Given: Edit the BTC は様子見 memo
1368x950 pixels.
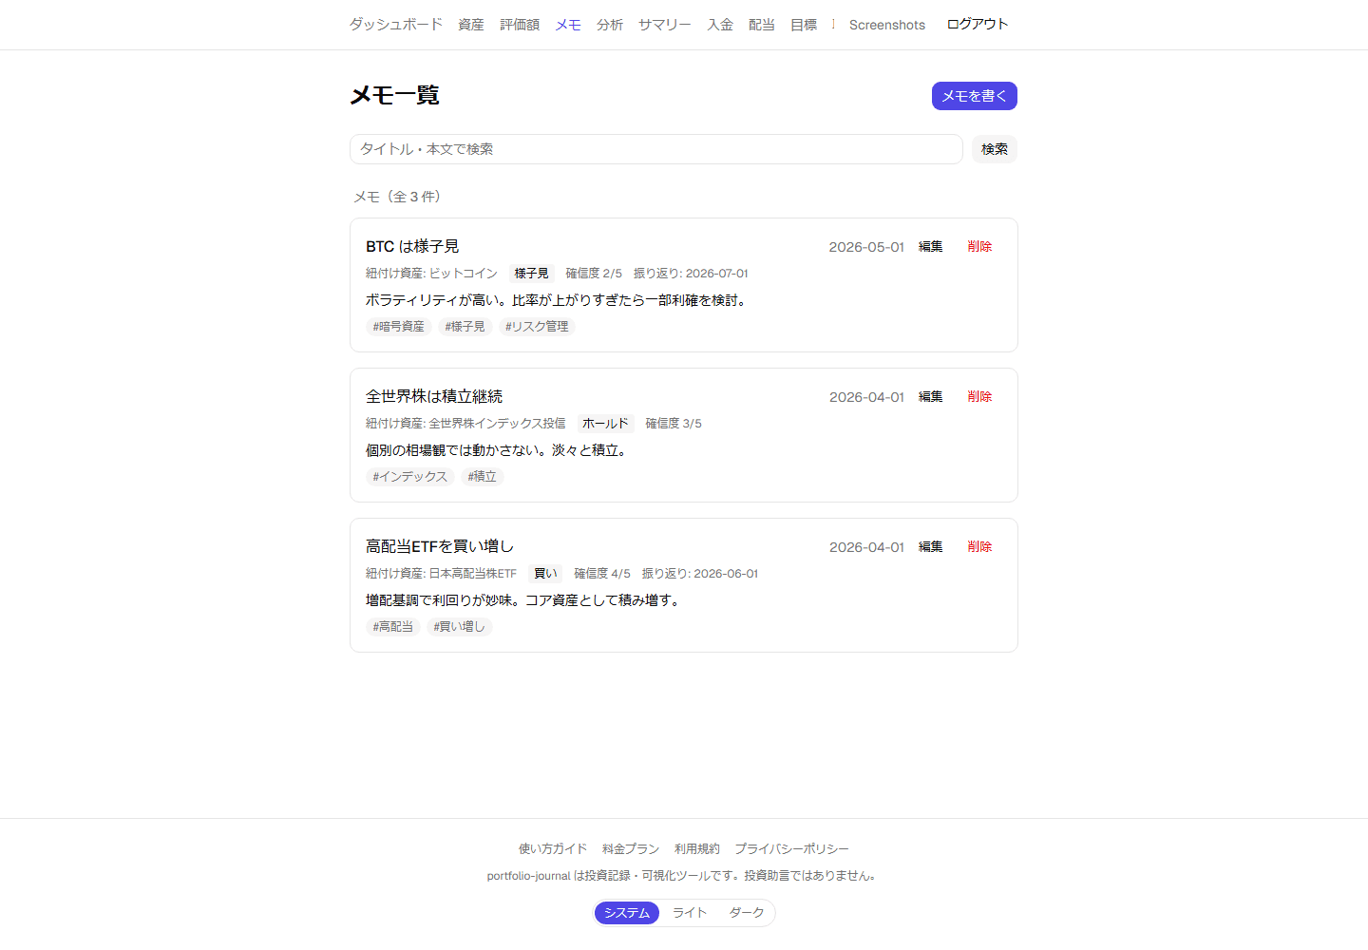Looking at the screenshot, I should [931, 247].
